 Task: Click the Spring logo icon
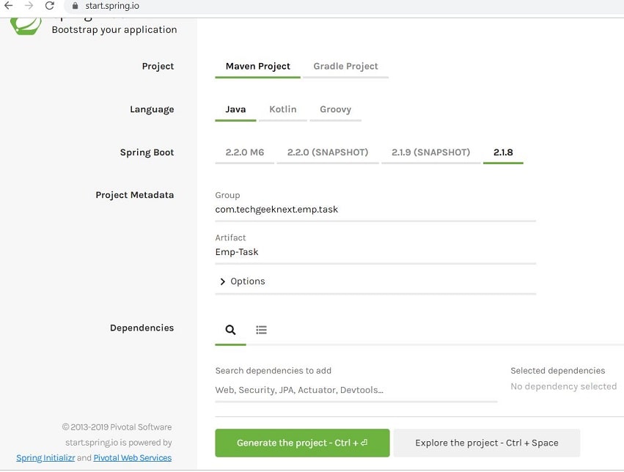tap(26, 26)
